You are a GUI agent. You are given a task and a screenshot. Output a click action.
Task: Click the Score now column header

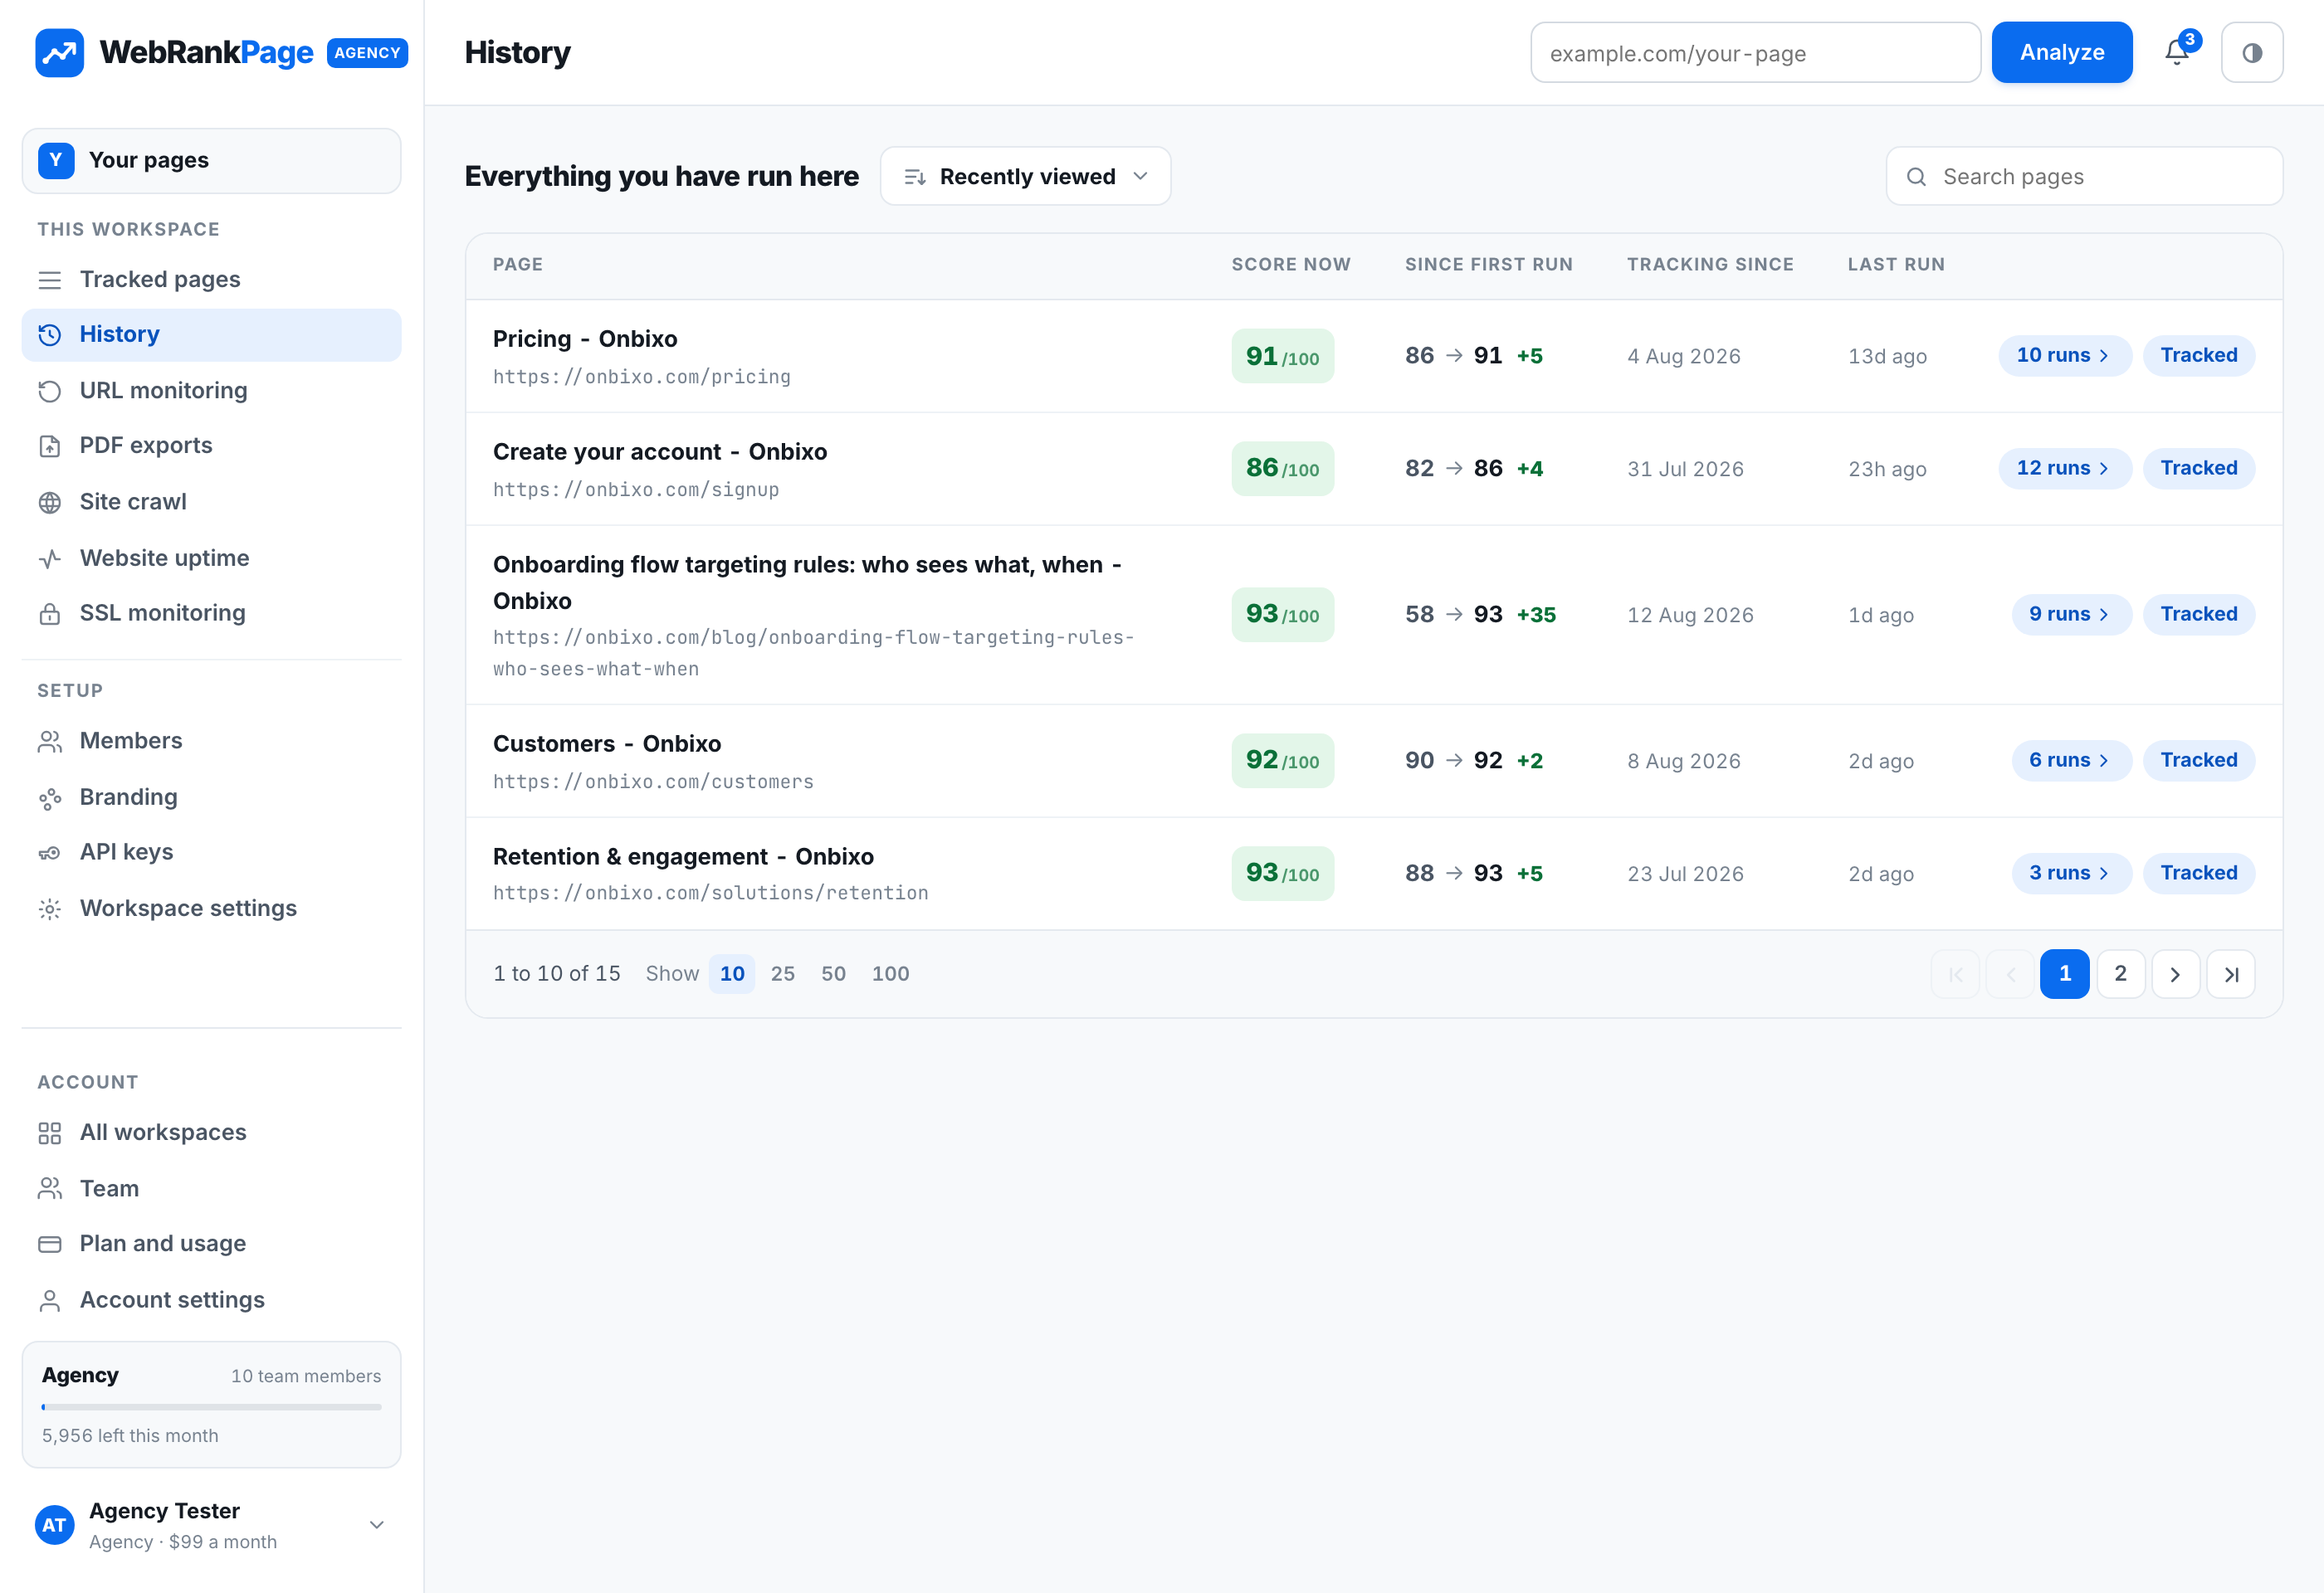[1290, 264]
